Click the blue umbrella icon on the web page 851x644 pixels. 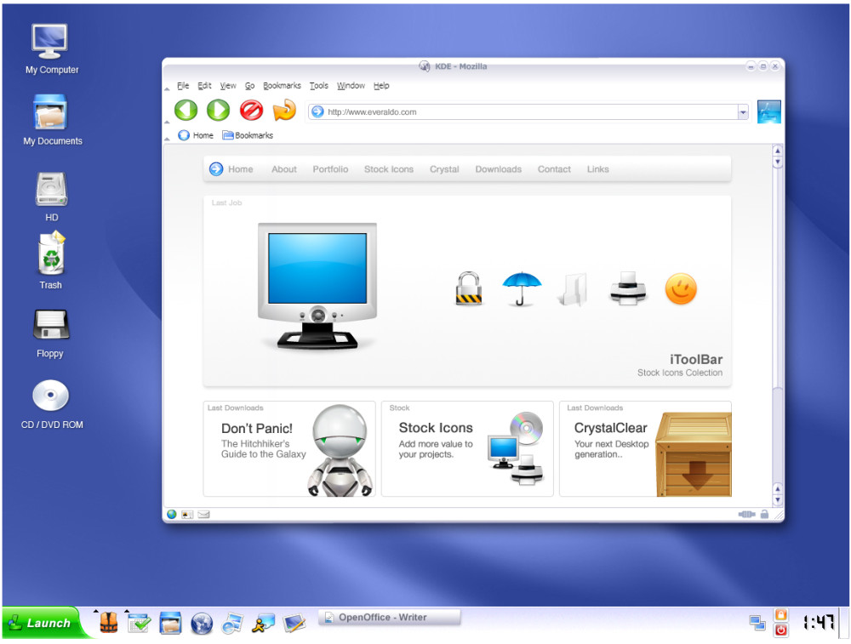tap(522, 288)
